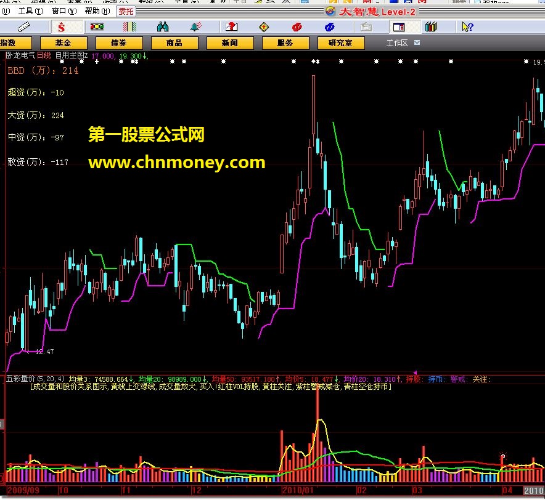Open the books library toolbar icon

pos(431,26)
